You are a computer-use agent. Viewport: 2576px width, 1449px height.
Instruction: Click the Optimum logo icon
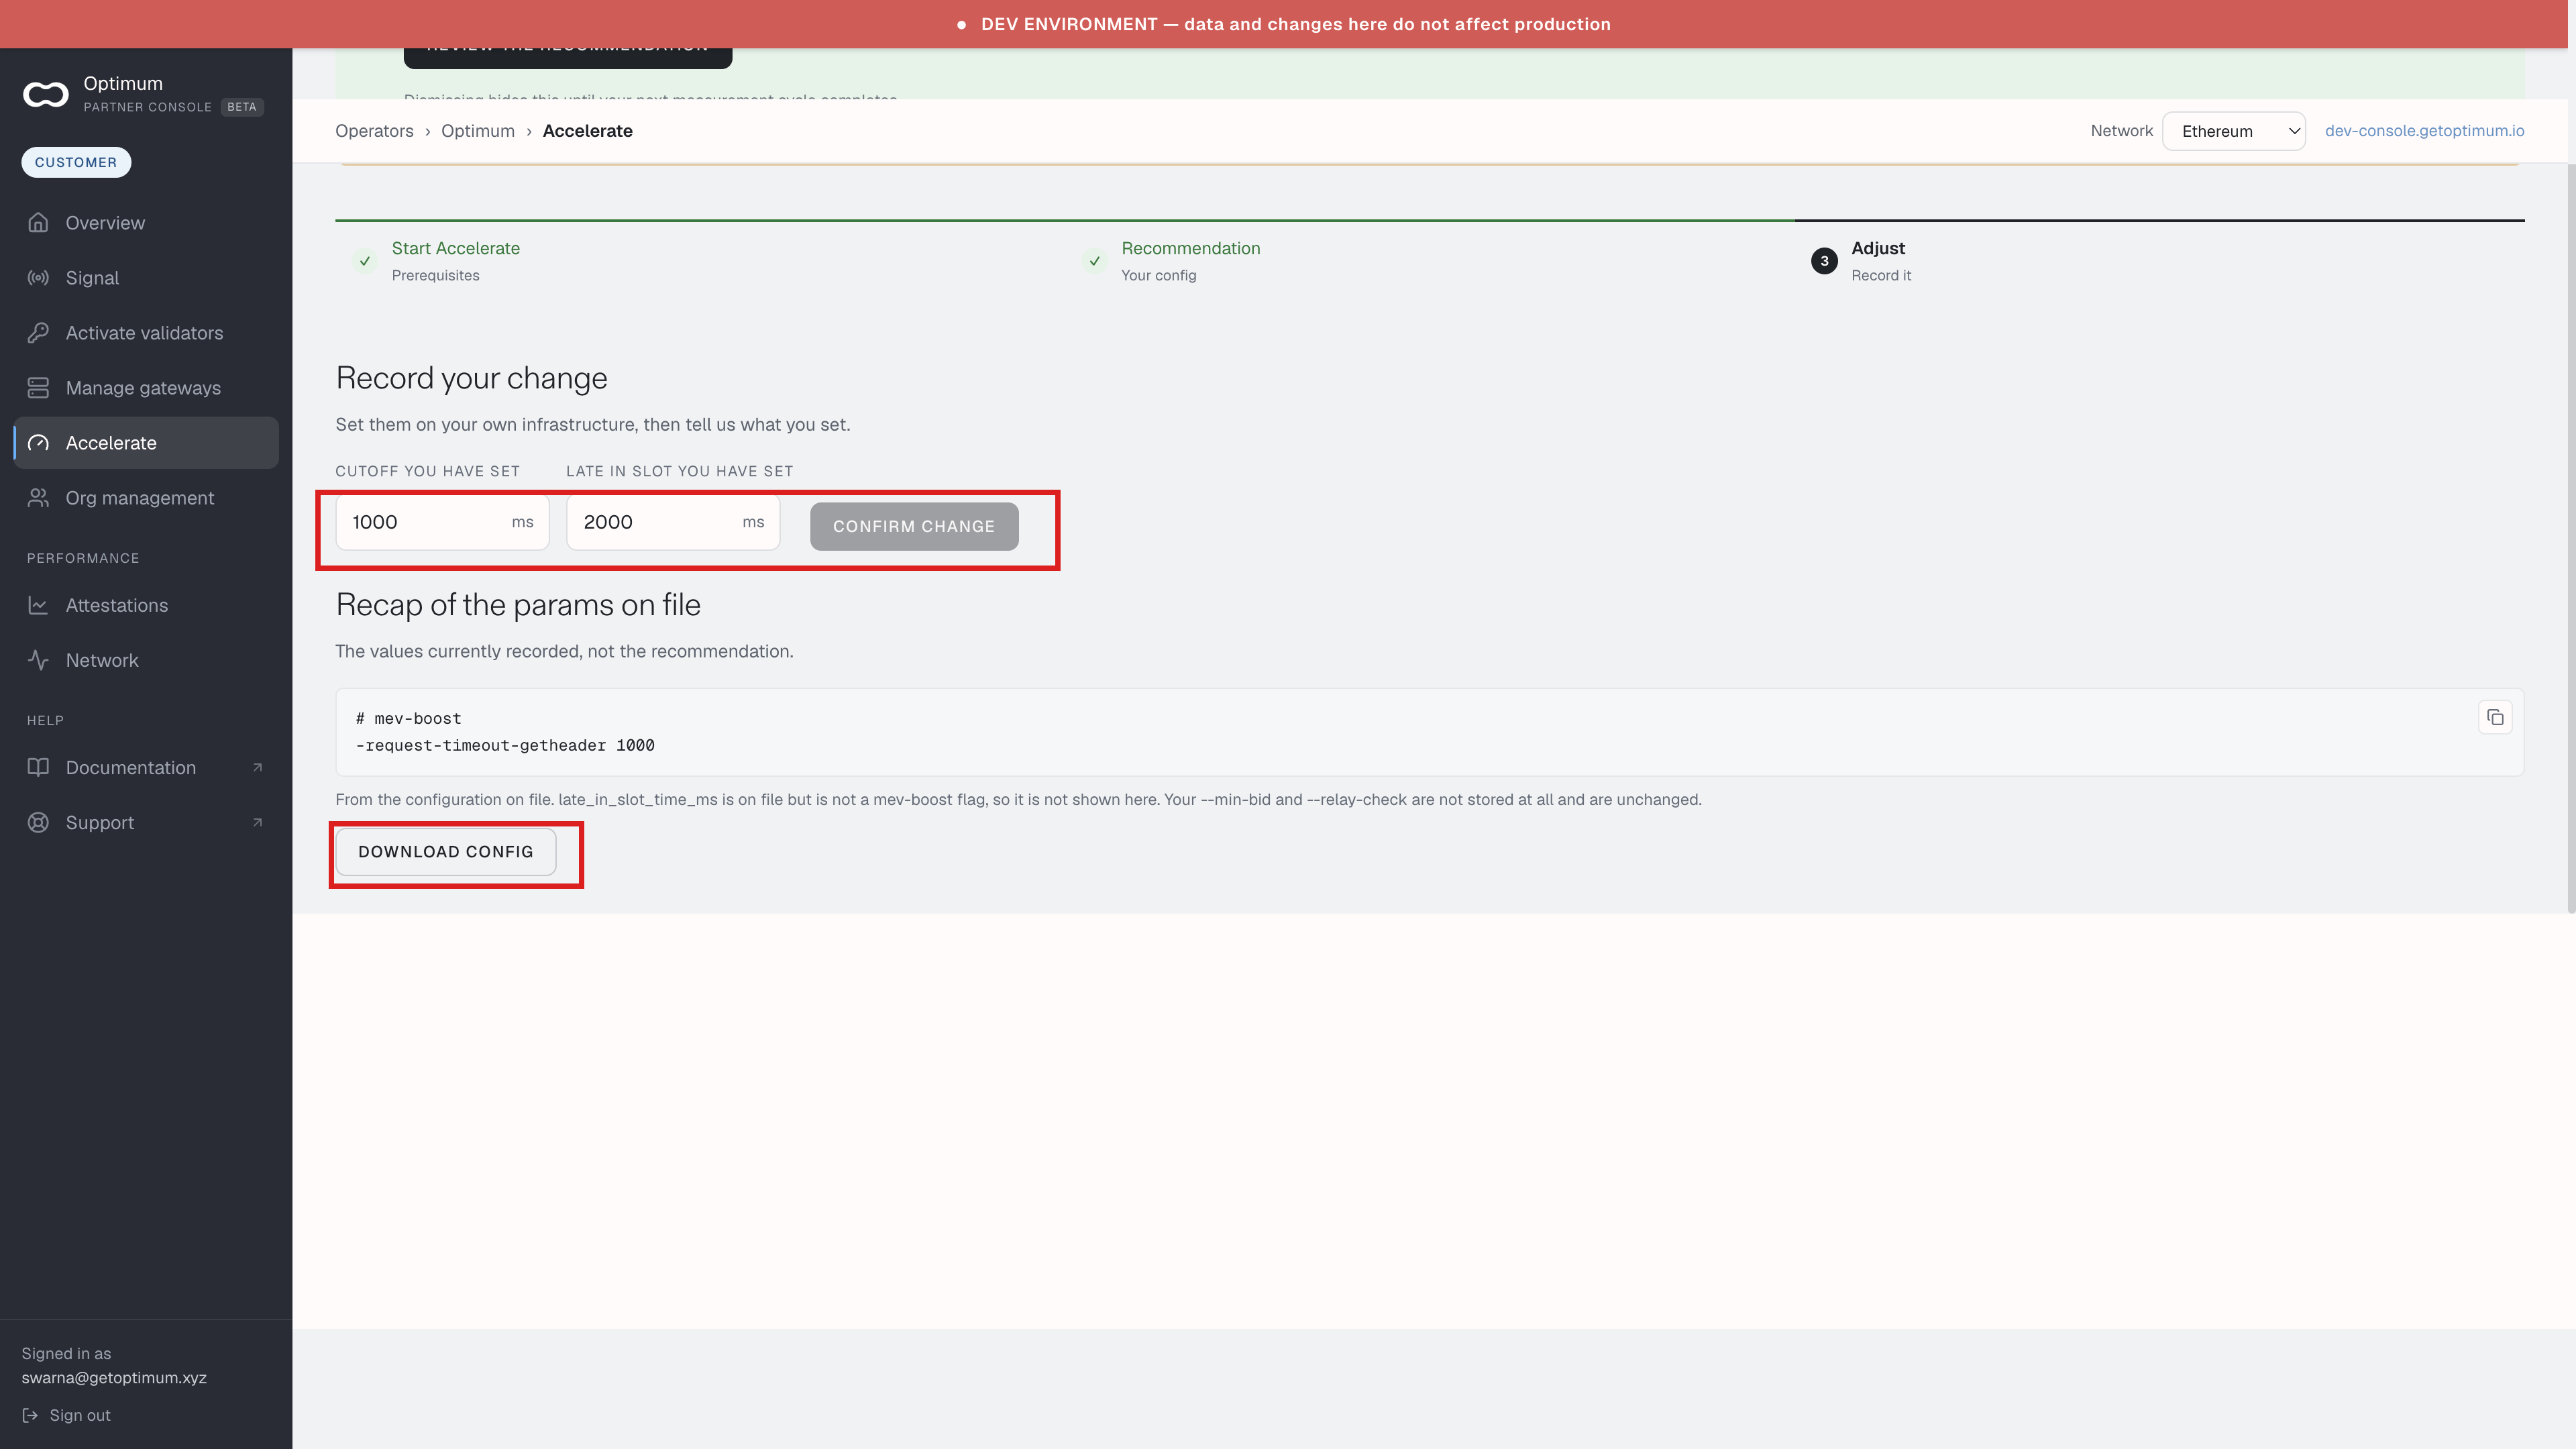tap(46, 94)
